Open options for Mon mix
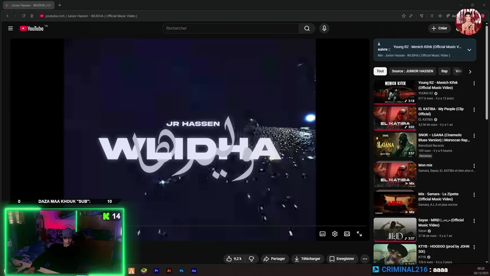This screenshot has width=490, height=276. (x=474, y=166)
